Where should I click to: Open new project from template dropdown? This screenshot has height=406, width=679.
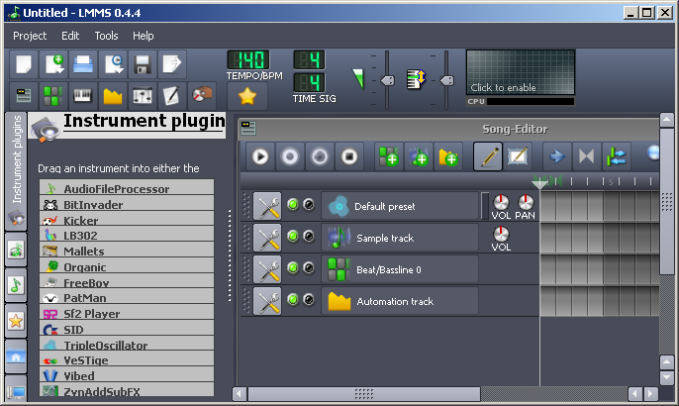tap(53, 65)
